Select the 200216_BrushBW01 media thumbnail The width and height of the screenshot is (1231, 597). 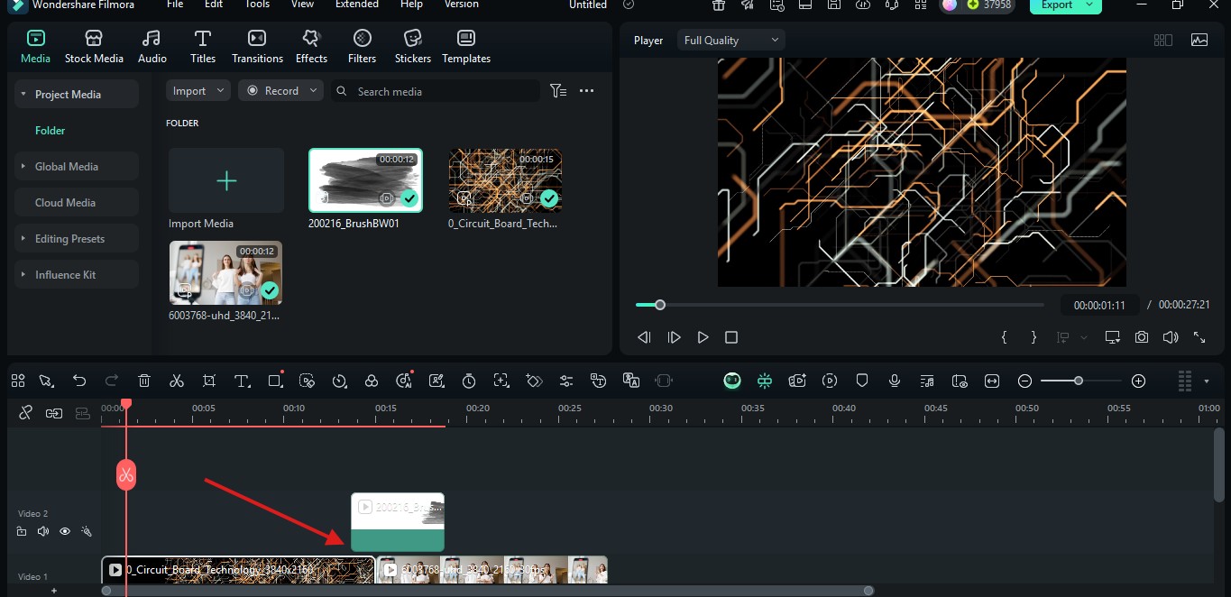pos(365,180)
